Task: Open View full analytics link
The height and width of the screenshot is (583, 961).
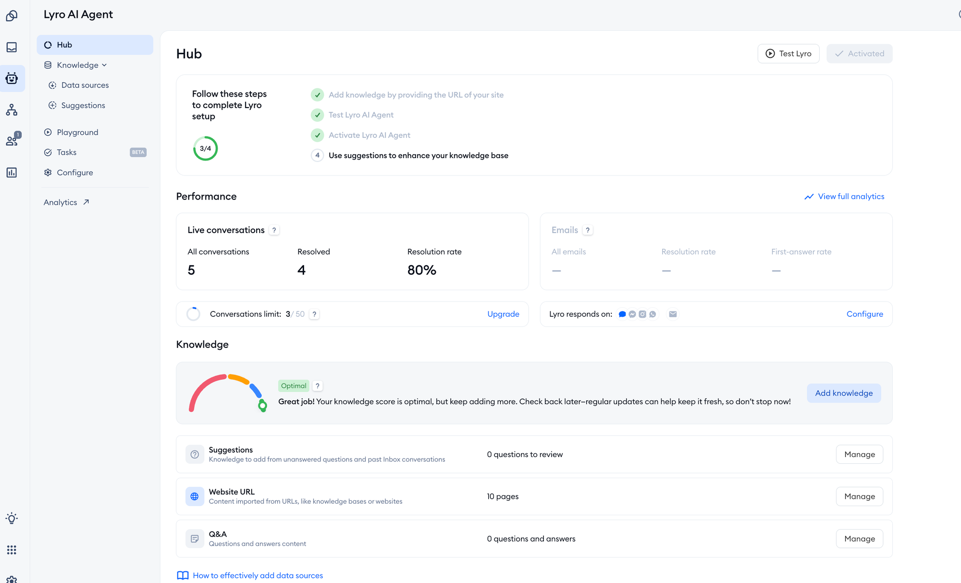Action: (844, 197)
